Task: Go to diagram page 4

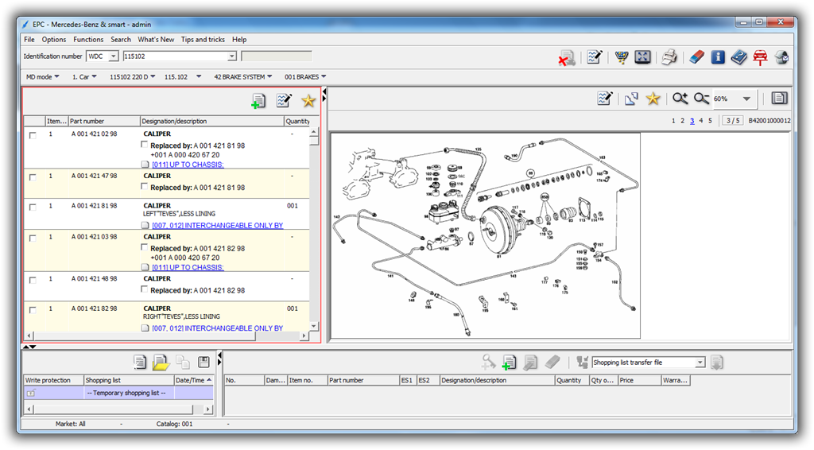Action: click(x=701, y=121)
